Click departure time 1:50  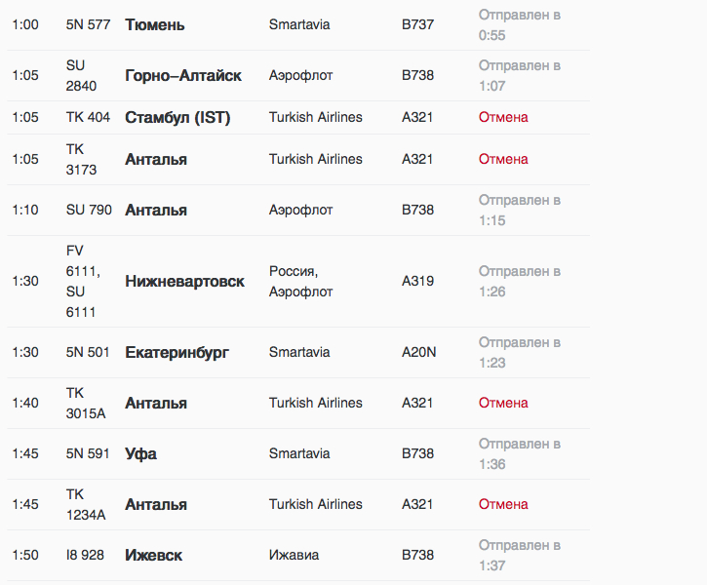click(x=25, y=555)
